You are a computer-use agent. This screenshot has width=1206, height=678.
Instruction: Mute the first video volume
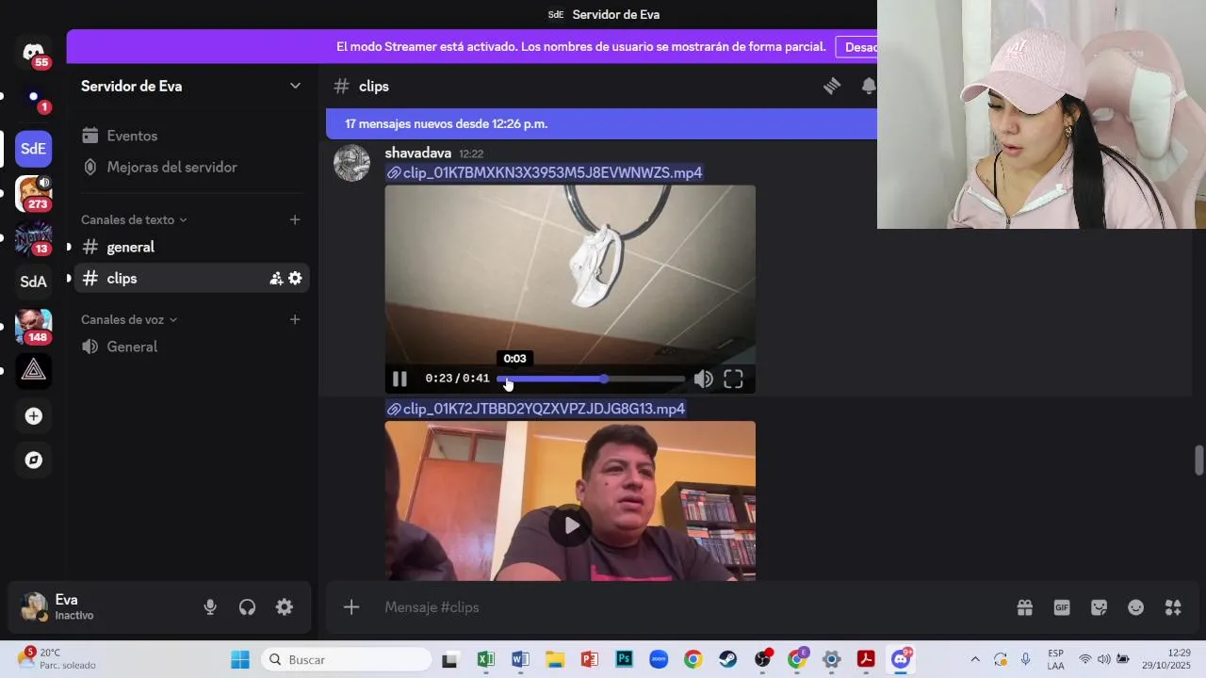pos(703,379)
